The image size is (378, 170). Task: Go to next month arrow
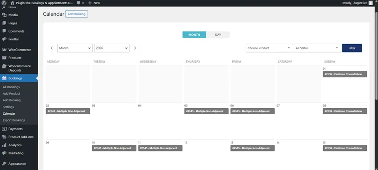tap(135, 48)
